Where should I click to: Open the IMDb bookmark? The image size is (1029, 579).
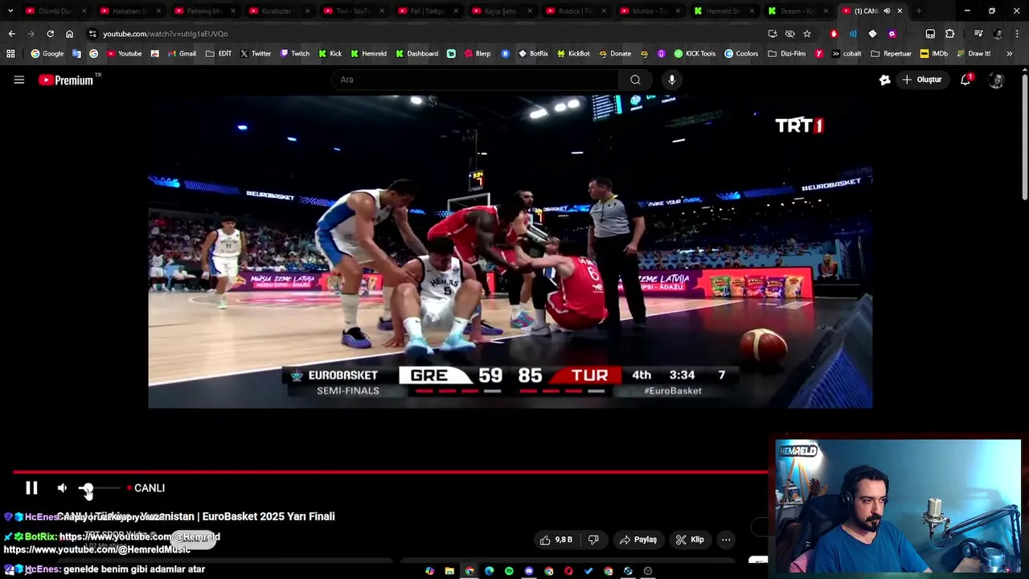pyautogui.click(x=934, y=54)
